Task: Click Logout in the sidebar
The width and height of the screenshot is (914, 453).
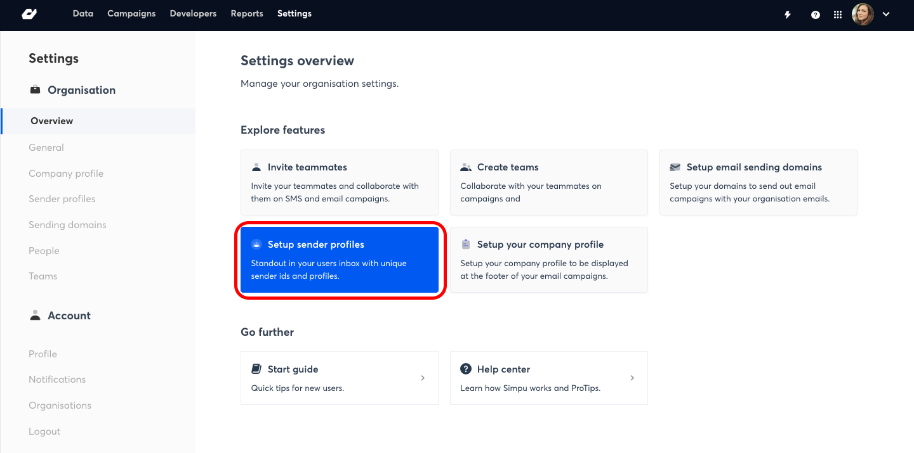Action: coord(44,431)
